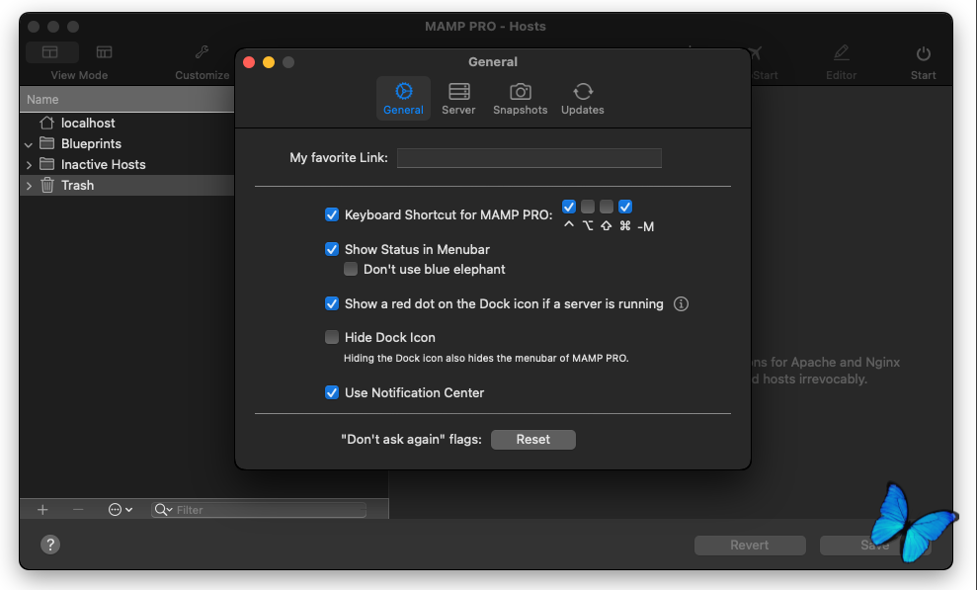Open the General preferences tab
Screen dimensions: 977x590
tap(403, 99)
